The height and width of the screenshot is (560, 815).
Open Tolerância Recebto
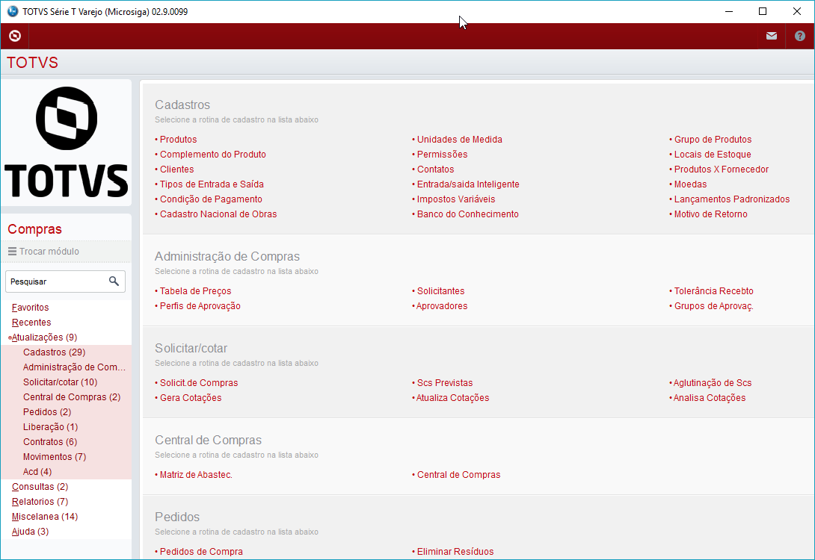[x=713, y=291]
